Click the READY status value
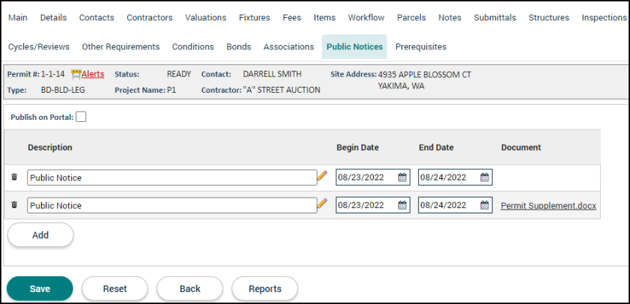Viewport: 630px width, 304px height. [x=179, y=74]
